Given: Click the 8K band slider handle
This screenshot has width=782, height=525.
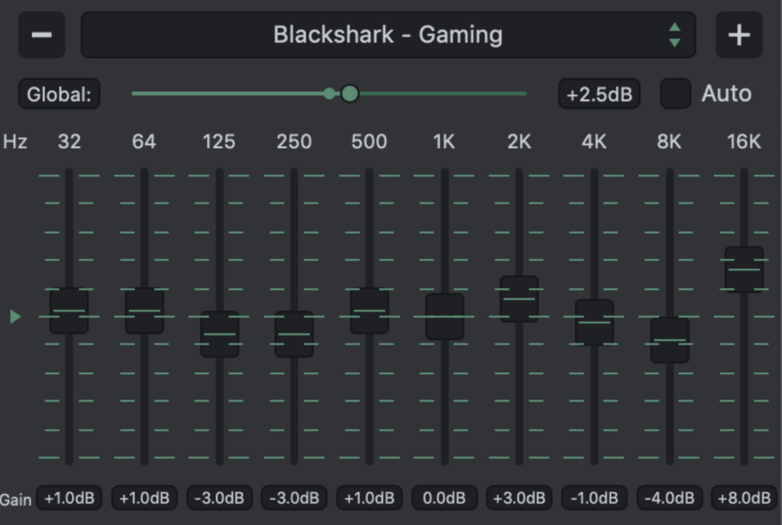Looking at the screenshot, I should click(670, 340).
